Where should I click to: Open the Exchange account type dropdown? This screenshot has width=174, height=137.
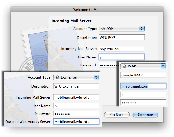coord(76,77)
